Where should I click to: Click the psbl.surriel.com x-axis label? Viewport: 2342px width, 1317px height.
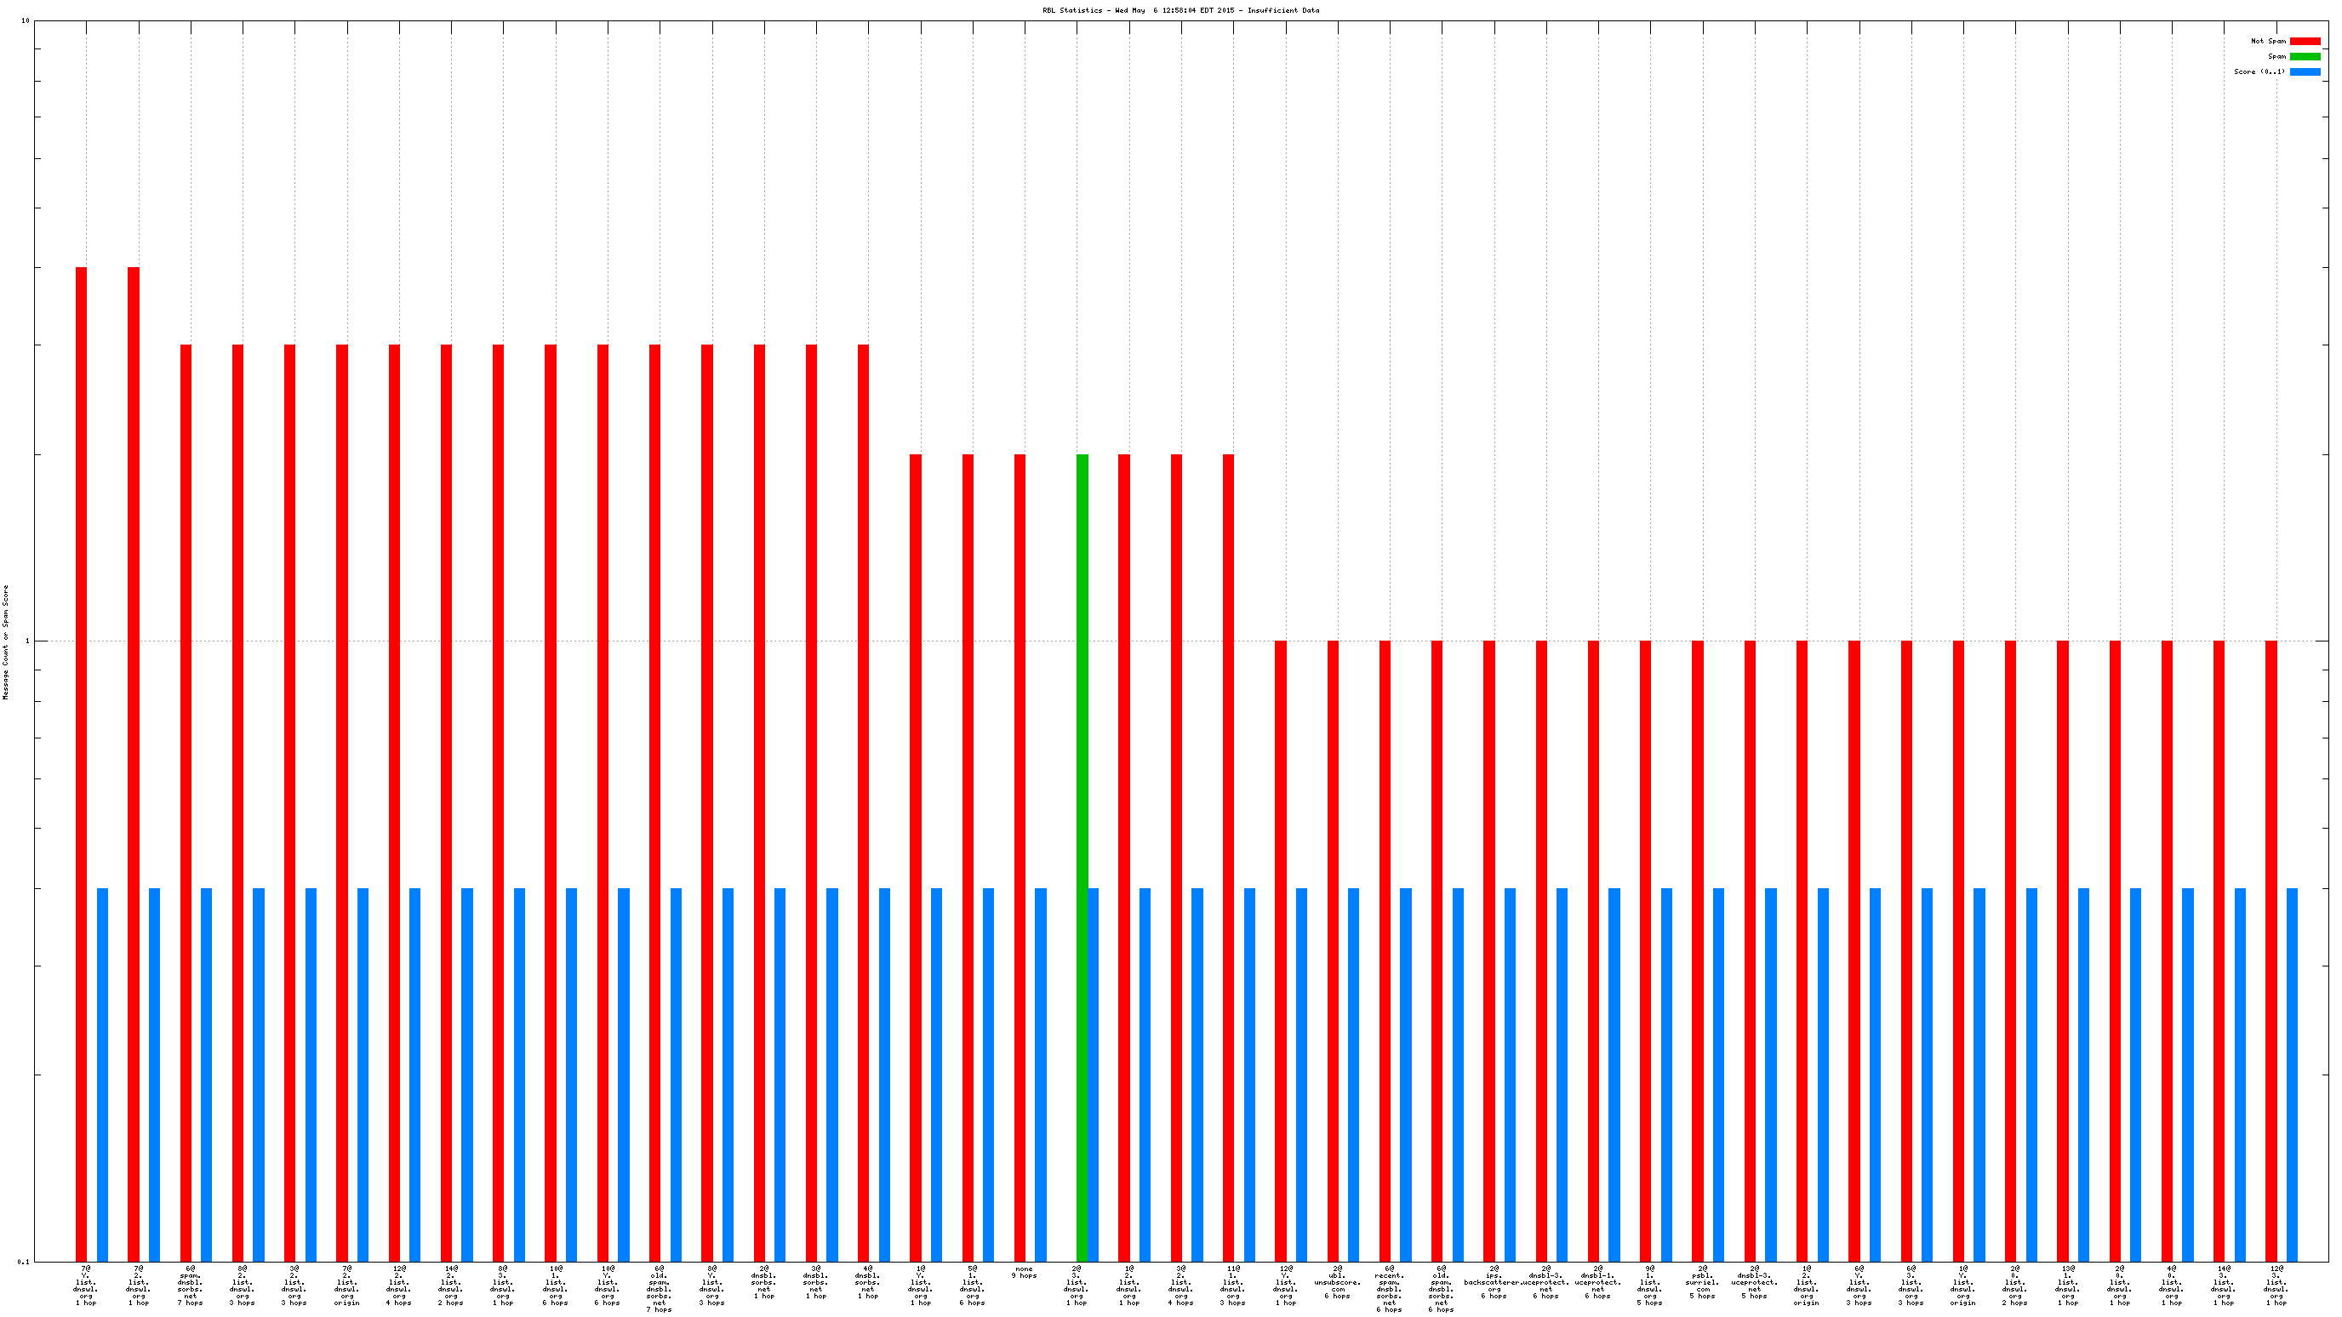tap(1702, 1281)
